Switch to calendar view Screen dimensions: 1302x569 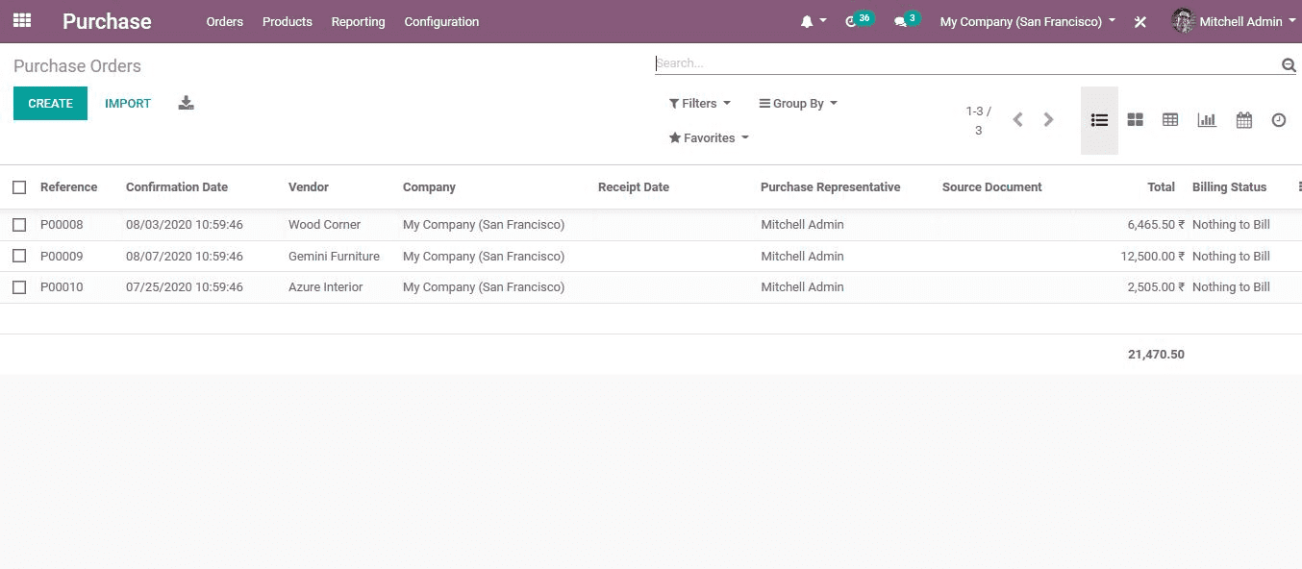click(1243, 120)
